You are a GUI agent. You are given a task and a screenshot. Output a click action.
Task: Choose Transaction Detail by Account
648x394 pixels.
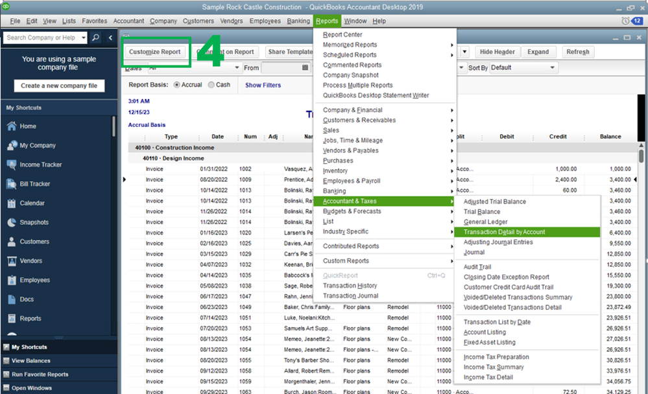(527, 232)
